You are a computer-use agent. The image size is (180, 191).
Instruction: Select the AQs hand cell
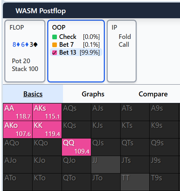(x=76, y=112)
